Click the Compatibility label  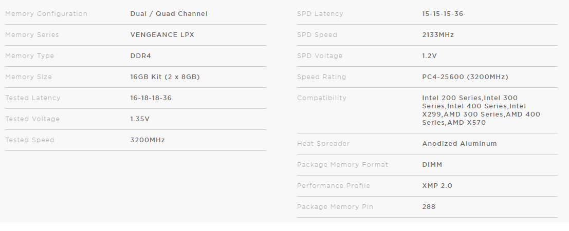pos(322,98)
